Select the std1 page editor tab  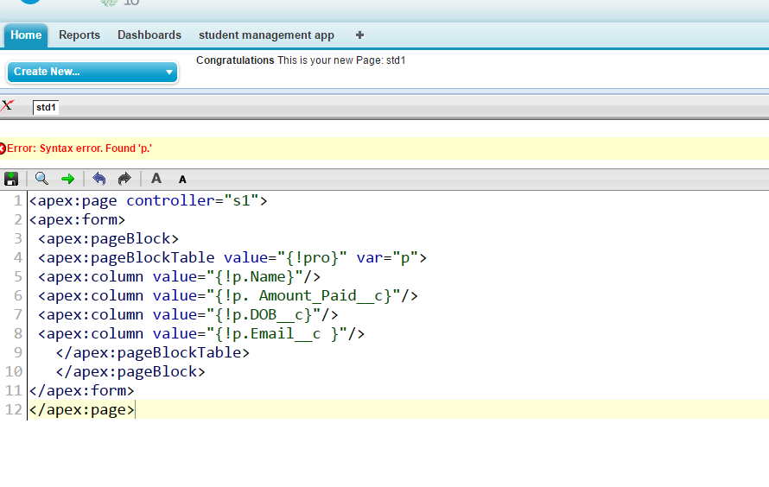[x=46, y=107]
